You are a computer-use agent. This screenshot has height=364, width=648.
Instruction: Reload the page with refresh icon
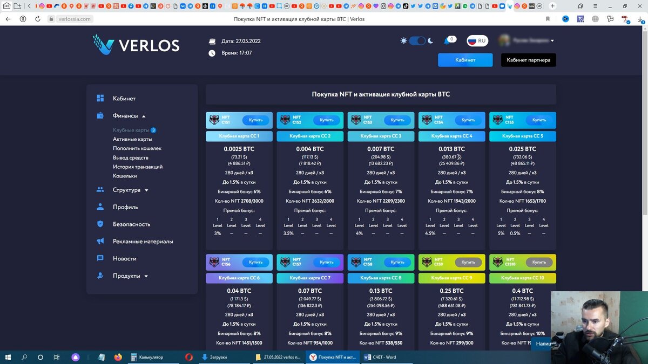click(38, 19)
